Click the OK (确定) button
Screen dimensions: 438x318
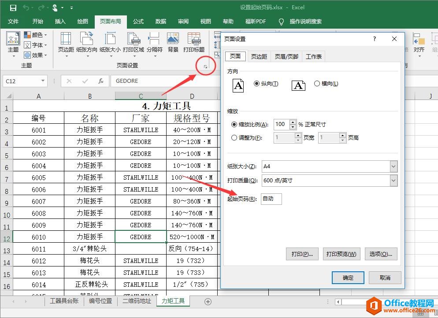pos(348,278)
